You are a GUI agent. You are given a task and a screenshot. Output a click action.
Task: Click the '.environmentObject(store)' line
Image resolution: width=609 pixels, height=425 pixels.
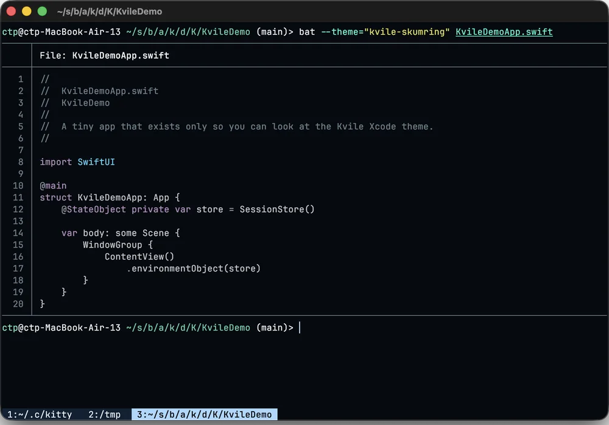coord(194,269)
